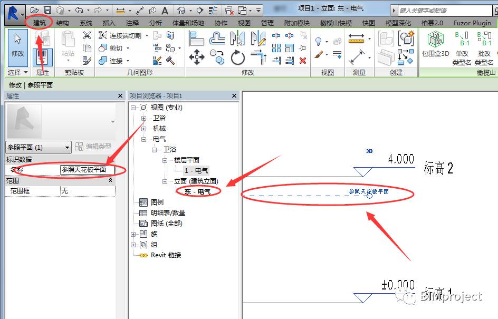The height and width of the screenshot is (319, 498).
Task: Delete the selection with red X
Action: (x=303, y=60)
